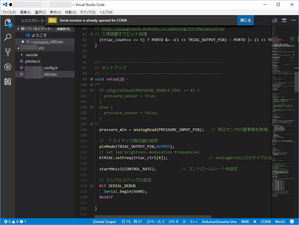Open the ファイル(F) menu
This screenshot has width=299, height=225.
[9, 12]
